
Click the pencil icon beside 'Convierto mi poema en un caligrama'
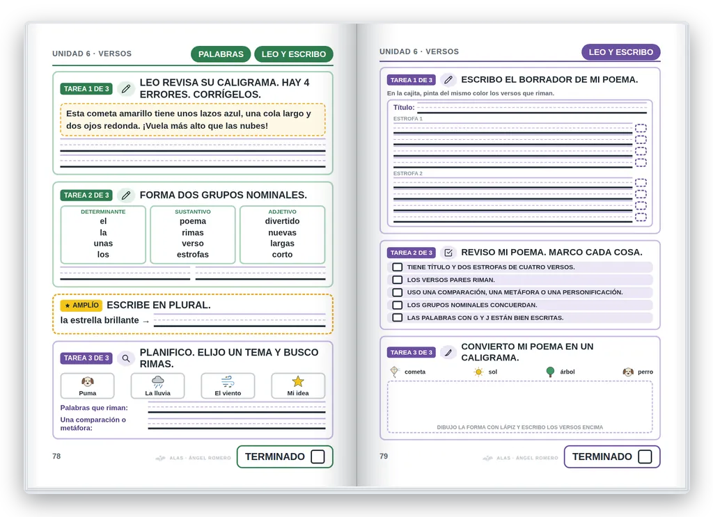(x=448, y=352)
